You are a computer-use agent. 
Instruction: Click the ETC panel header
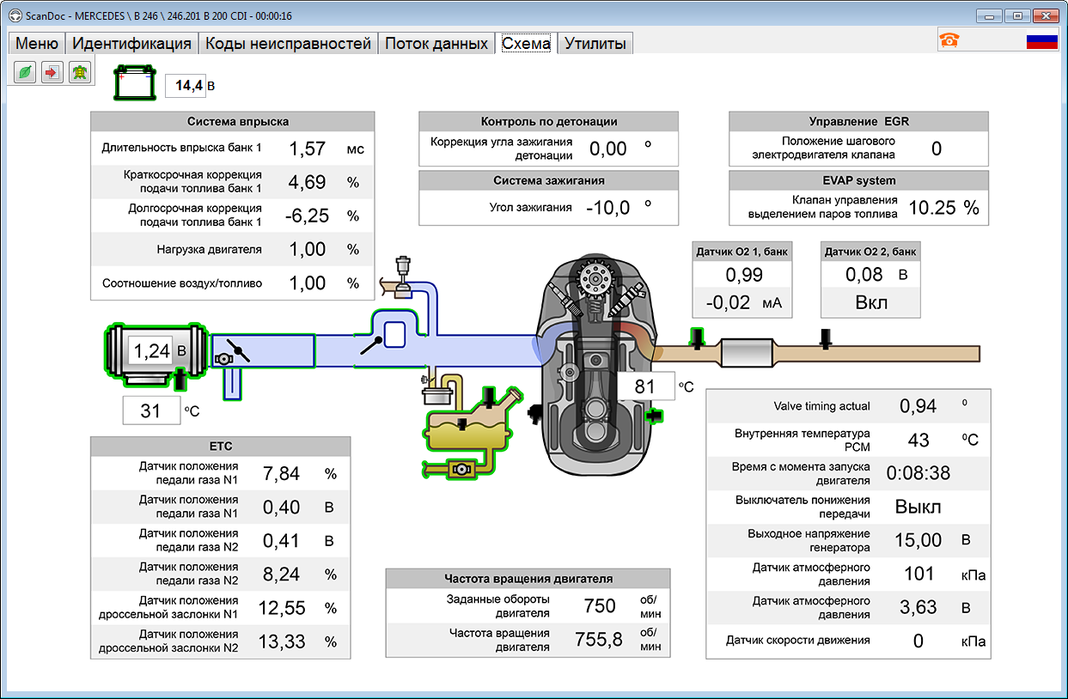click(221, 447)
